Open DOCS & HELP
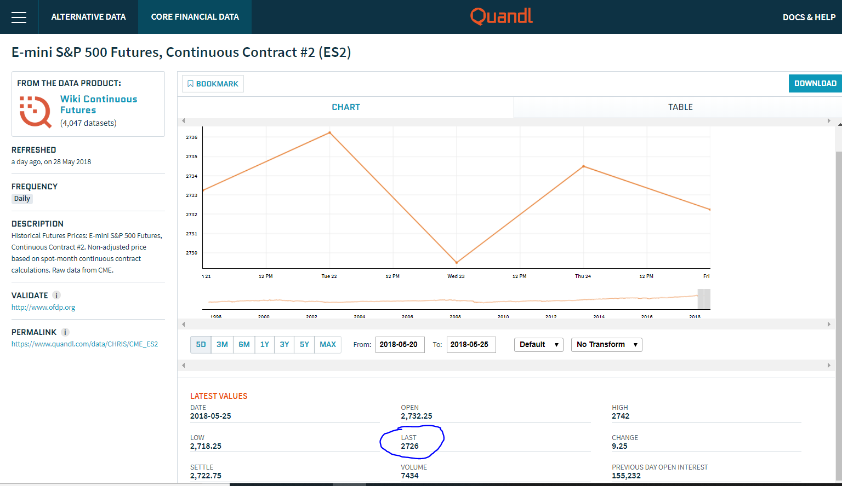The image size is (842, 486). point(809,17)
